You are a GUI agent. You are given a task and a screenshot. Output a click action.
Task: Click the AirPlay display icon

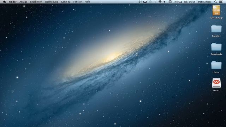tap(145, 2)
